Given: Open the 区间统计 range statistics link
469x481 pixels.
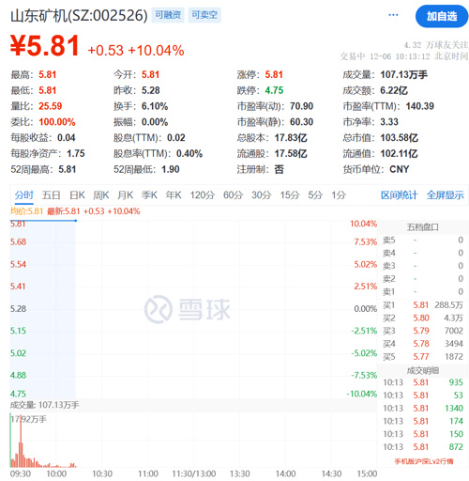Looking at the screenshot, I should [x=399, y=195].
